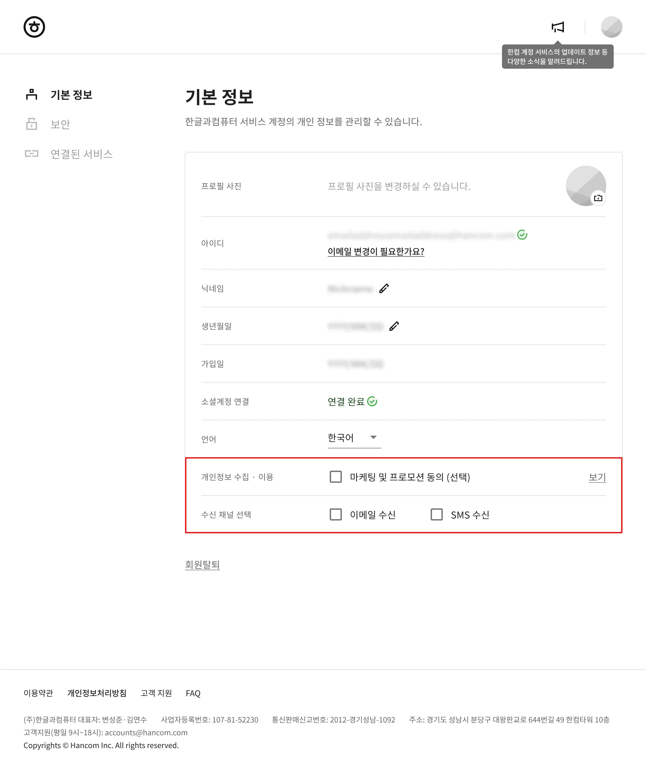Image resolution: width=646 pixels, height=773 pixels.
Task: Enable the SMS 수신 checkbox
Action: (x=436, y=514)
